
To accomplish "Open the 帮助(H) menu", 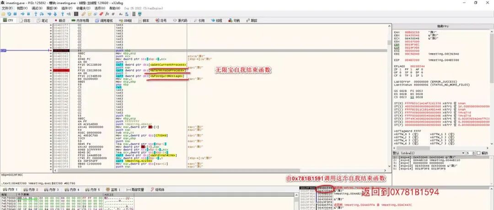I will click(115, 8).
